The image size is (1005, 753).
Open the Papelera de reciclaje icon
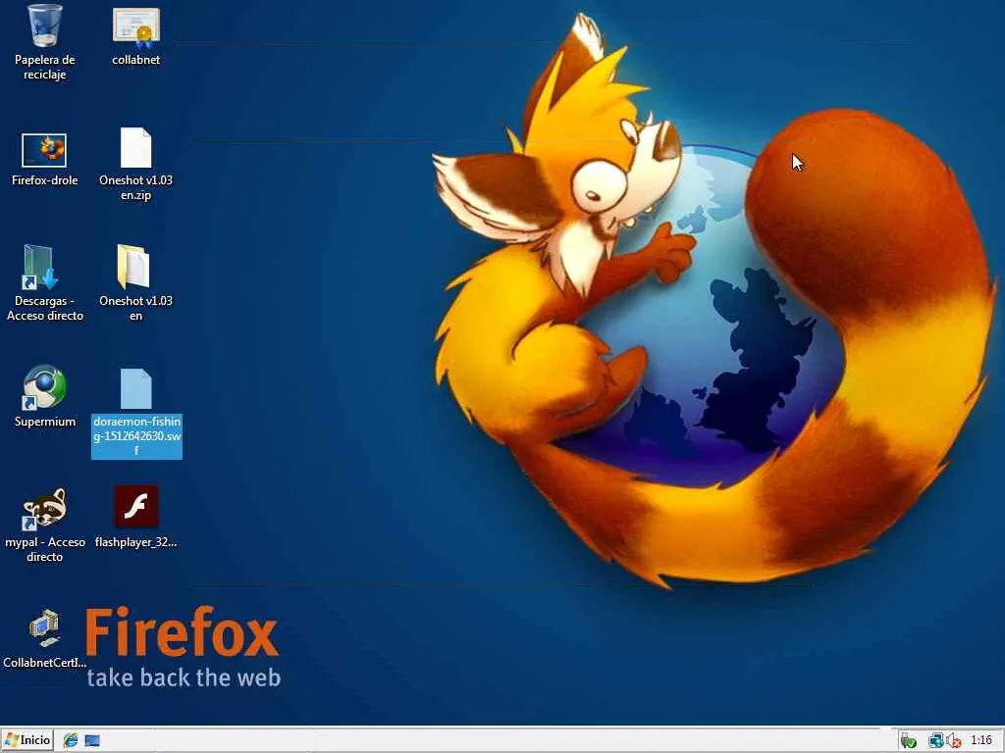[45, 25]
